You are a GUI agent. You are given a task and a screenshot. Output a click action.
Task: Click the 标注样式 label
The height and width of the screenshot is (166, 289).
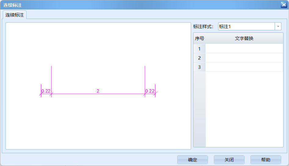pos(204,27)
